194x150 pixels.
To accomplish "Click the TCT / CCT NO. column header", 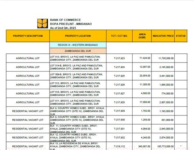I will coord(119,36).
